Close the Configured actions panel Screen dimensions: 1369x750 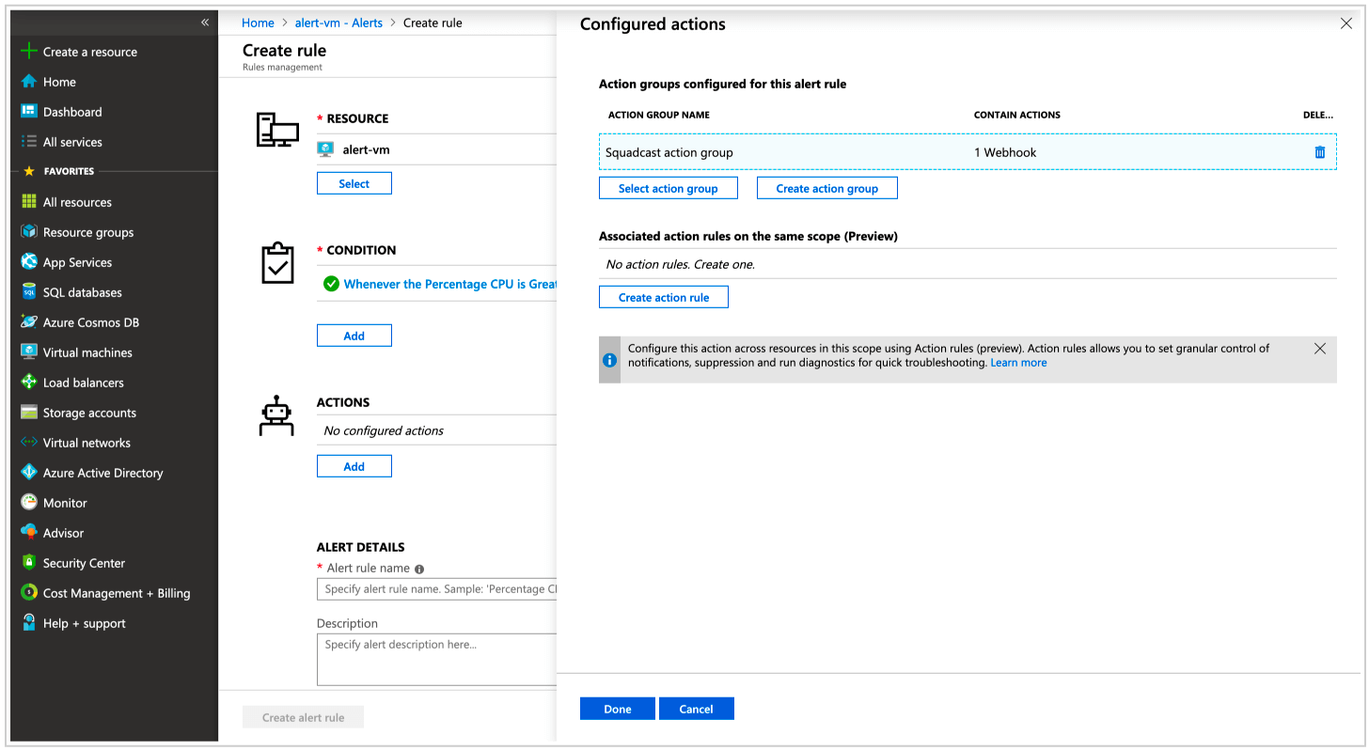coord(1345,24)
